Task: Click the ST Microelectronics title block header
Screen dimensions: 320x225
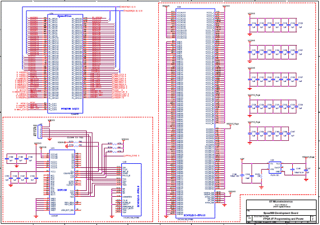Action: tap(281, 202)
